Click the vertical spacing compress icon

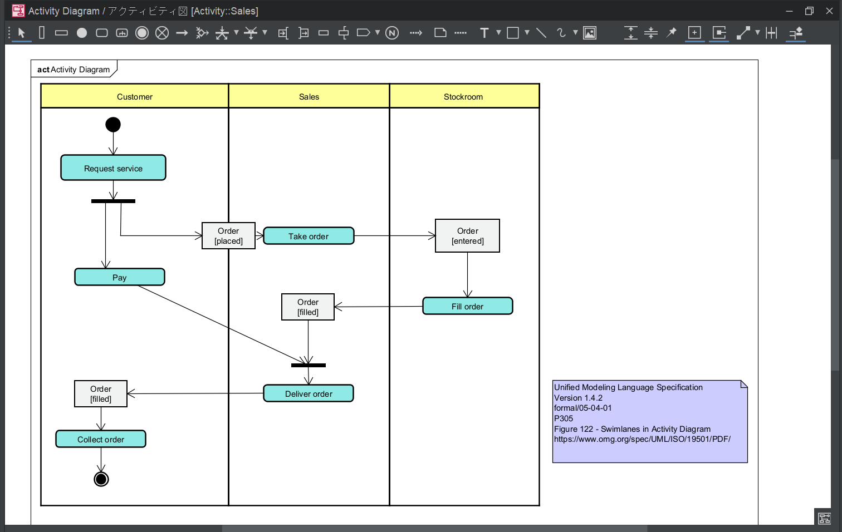[x=650, y=33]
